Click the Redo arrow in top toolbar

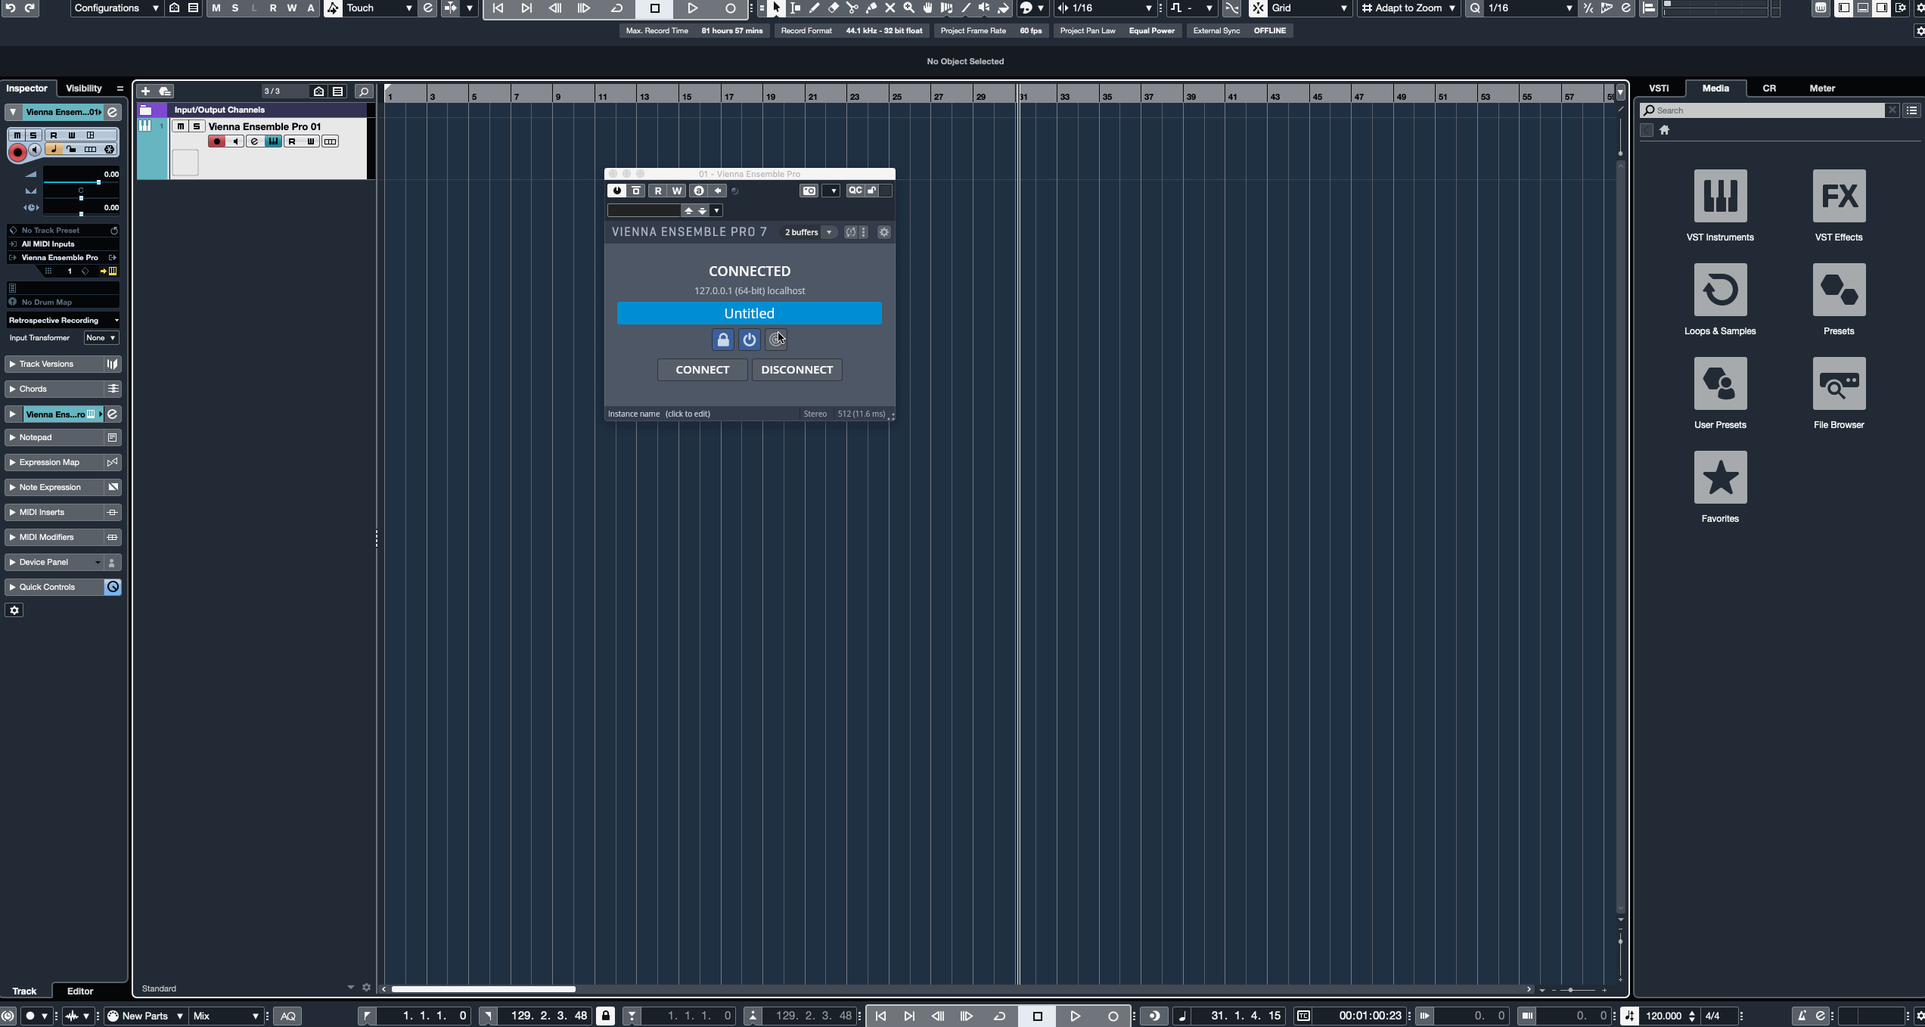pos(29,8)
